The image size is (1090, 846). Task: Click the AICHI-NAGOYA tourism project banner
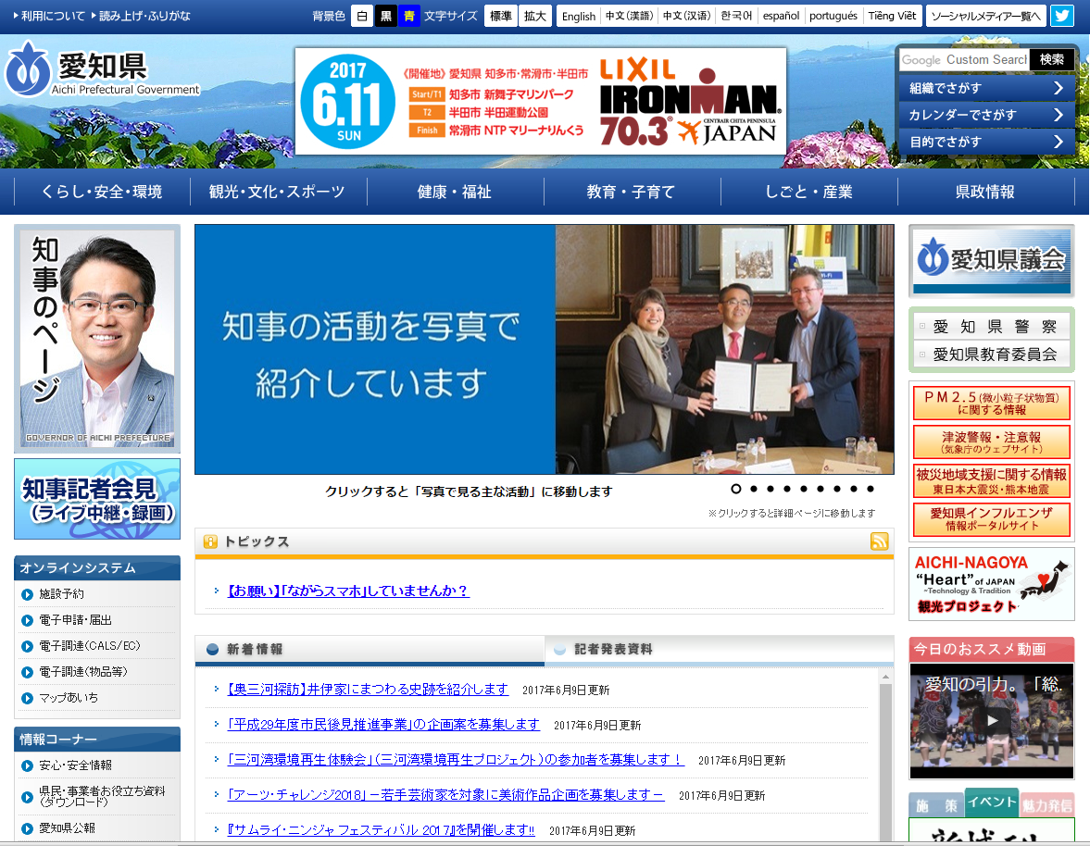(991, 584)
